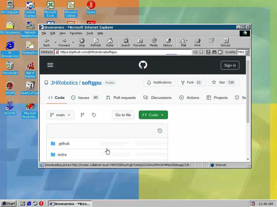This screenshot has height=207, width=277.
Task: Open the View menu
Action: click(62, 33)
